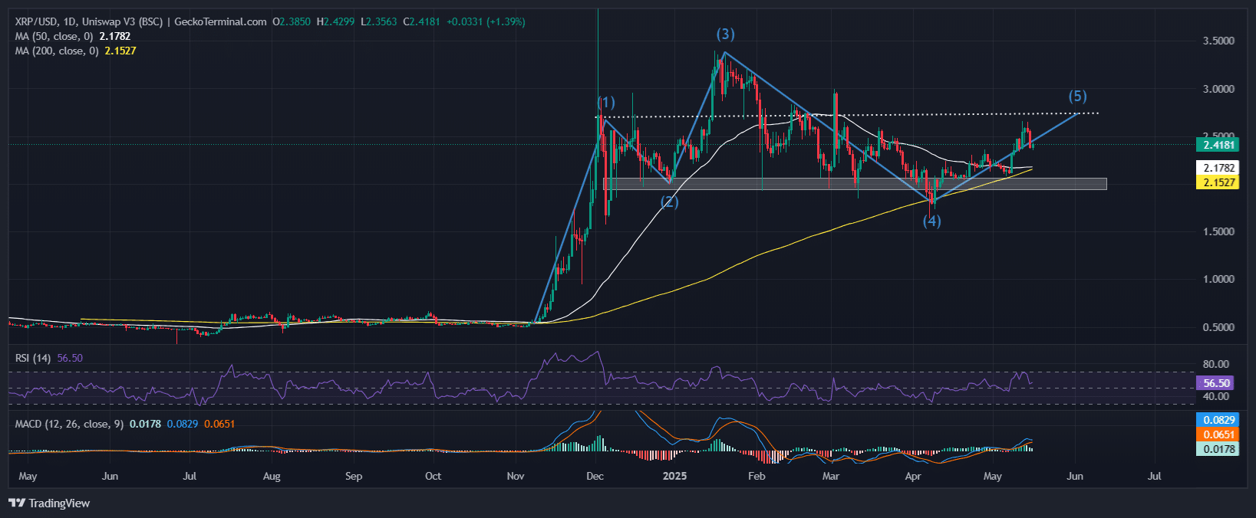Click the purple 56.50 RSI axis tag

click(1216, 382)
